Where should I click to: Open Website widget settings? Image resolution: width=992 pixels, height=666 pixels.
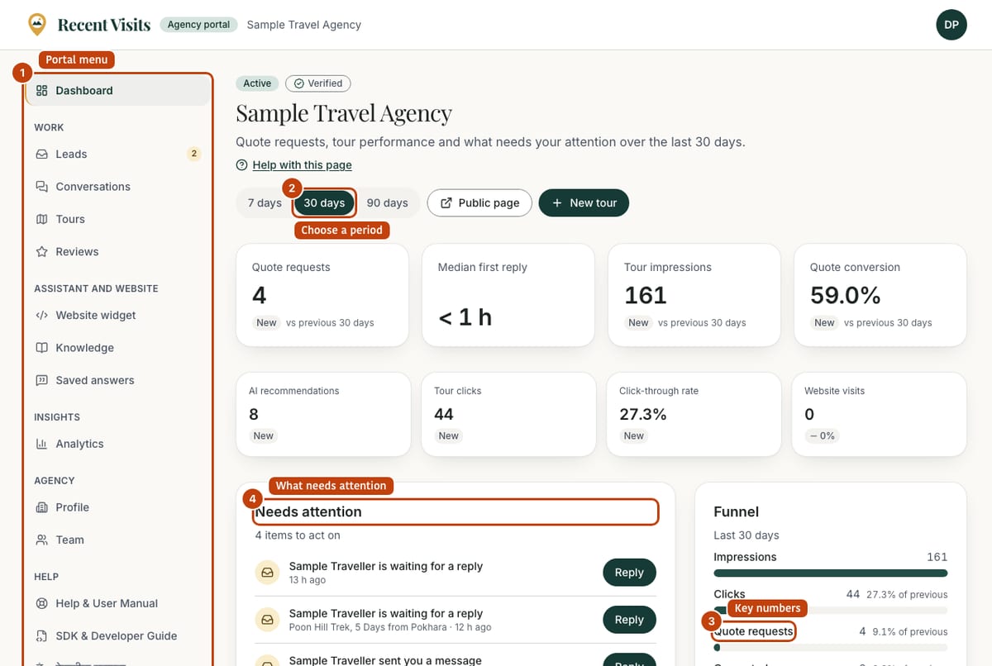pyautogui.click(x=117, y=316)
